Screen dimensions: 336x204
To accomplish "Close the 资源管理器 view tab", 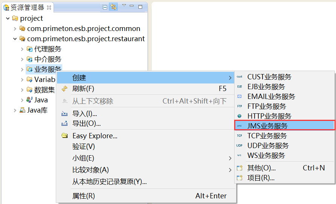I will 49,8.
